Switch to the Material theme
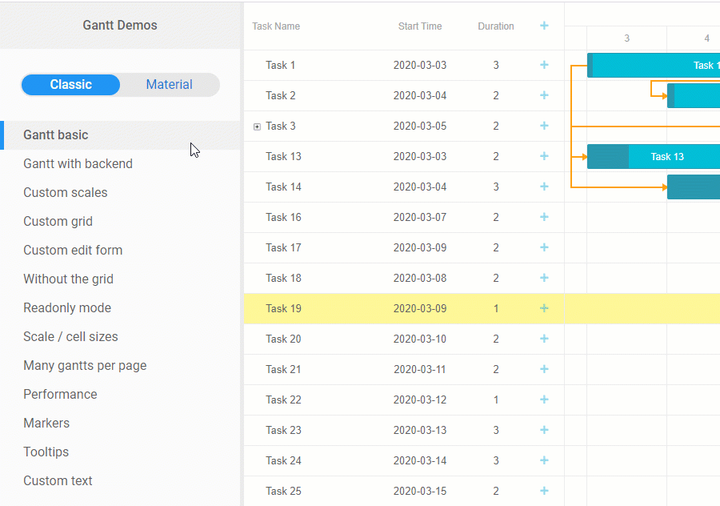 (169, 84)
